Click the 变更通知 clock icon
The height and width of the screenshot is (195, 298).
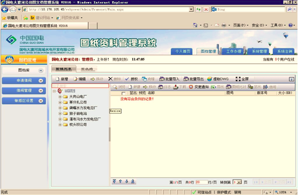pyautogui.click(x=191, y=87)
